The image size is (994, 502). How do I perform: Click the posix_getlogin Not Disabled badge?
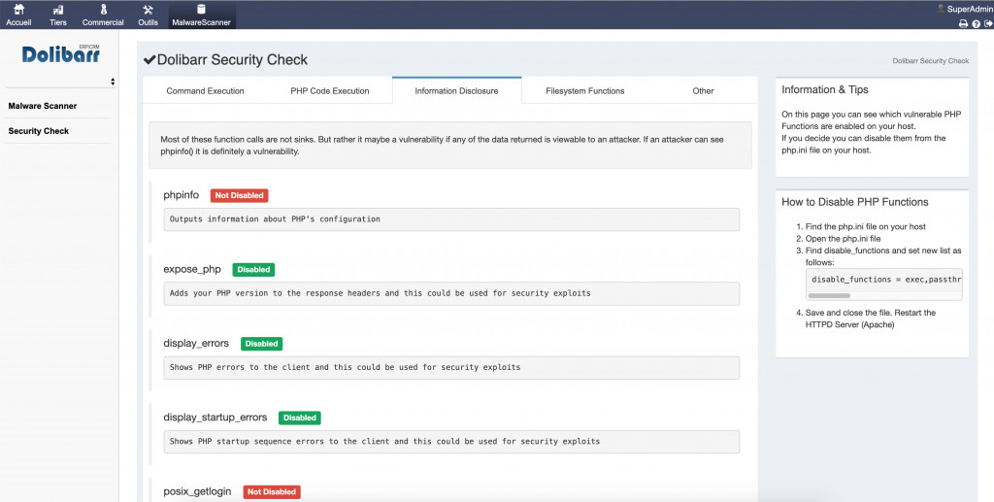(272, 492)
